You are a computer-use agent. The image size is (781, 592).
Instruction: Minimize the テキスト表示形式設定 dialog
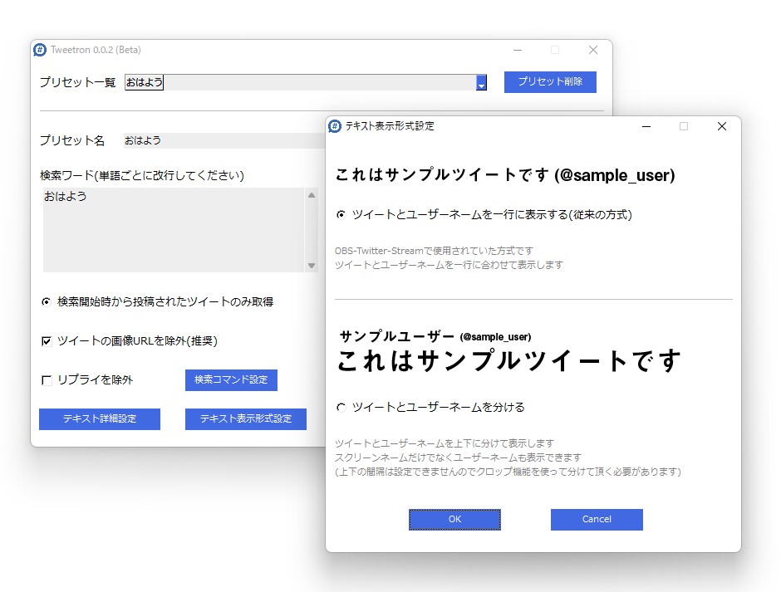click(x=646, y=126)
